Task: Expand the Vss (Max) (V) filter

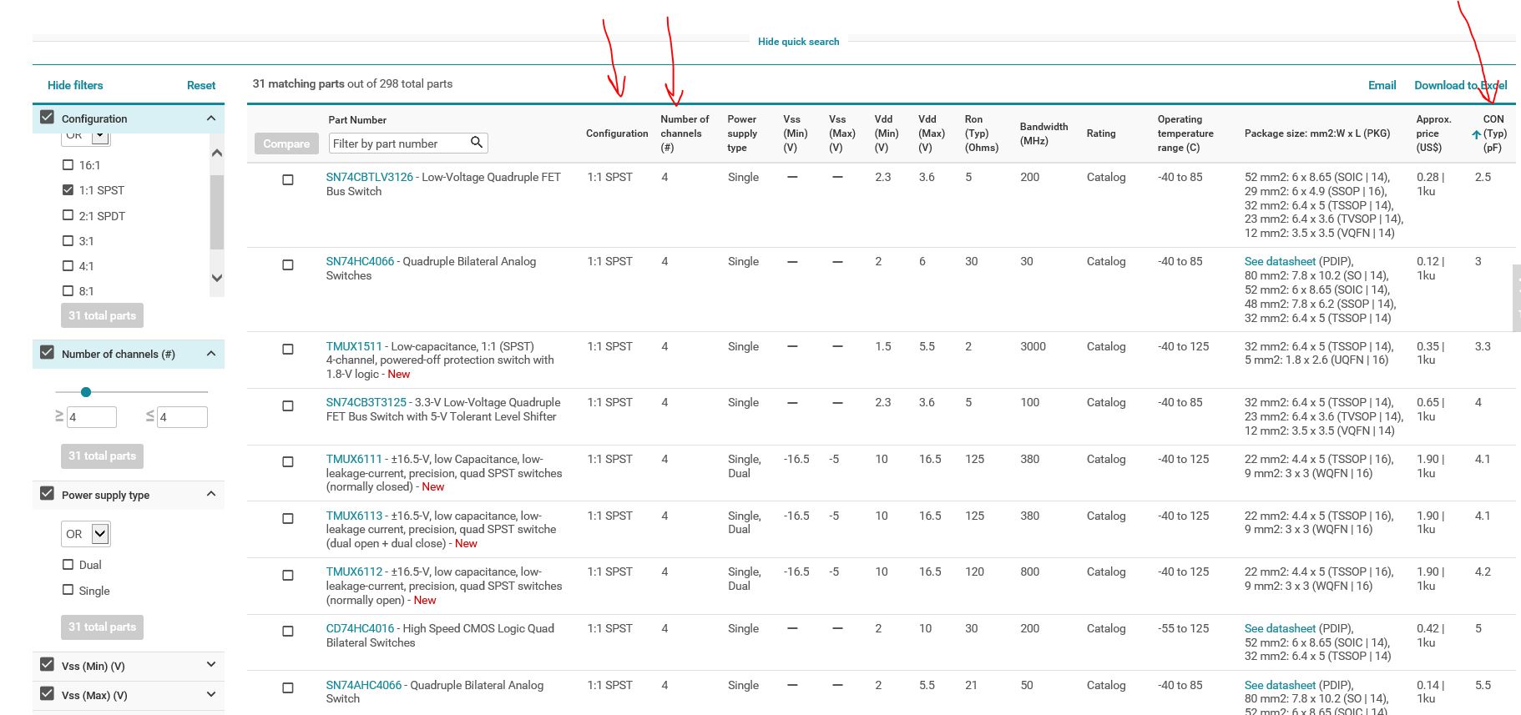Action: point(211,694)
